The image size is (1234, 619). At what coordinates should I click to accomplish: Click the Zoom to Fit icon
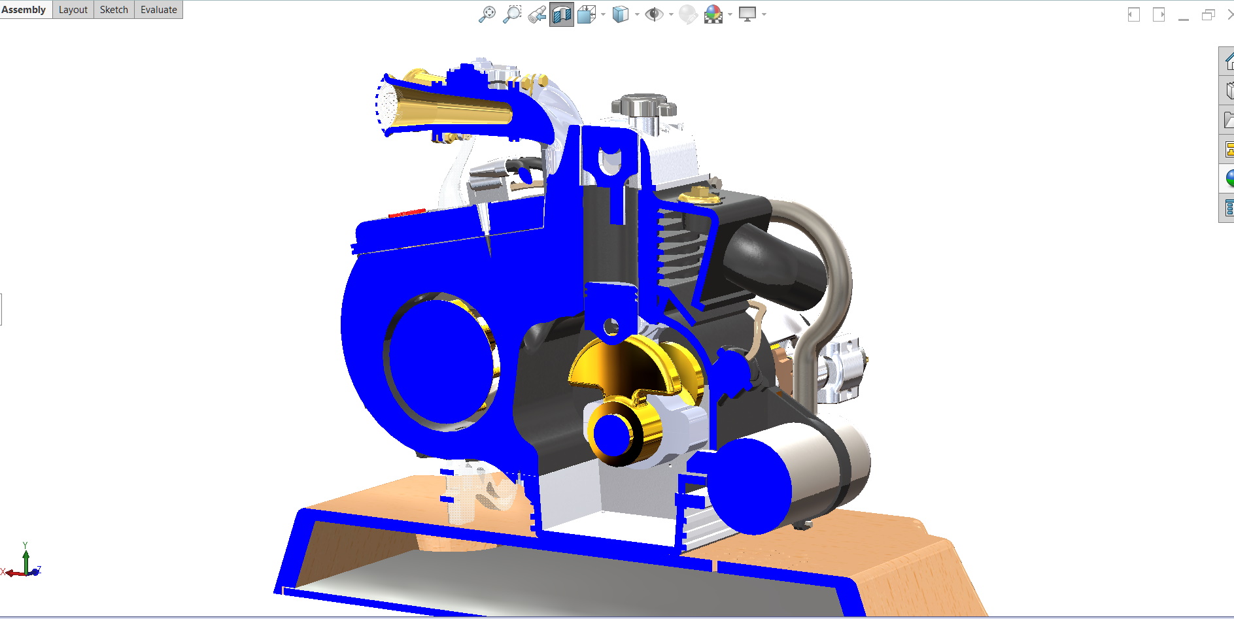tap(487, 14)
